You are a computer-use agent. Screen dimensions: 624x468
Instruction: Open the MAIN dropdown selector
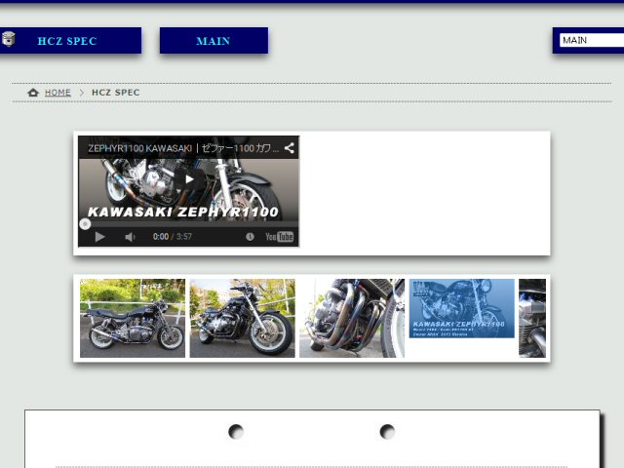(592, 40)
